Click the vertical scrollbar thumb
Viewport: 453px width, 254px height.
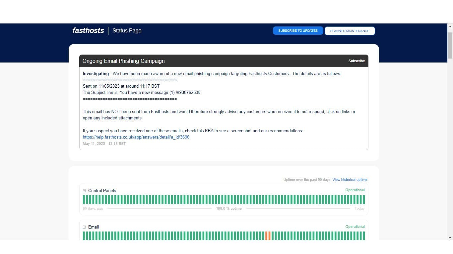click(x=450, y=45)
